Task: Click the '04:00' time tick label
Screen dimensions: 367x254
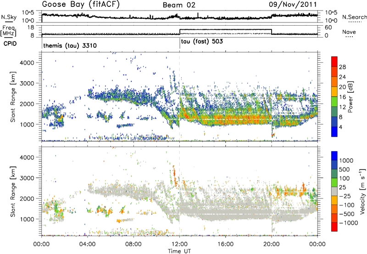Action: (x=87, y=244)
